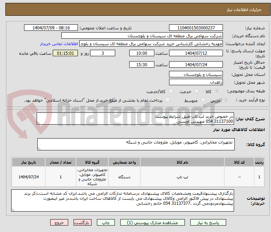Click the delivery province field سیستان و بلوچستان

196,74
